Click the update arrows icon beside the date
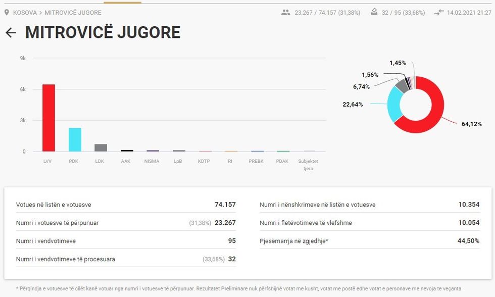 tap(438, 13)
